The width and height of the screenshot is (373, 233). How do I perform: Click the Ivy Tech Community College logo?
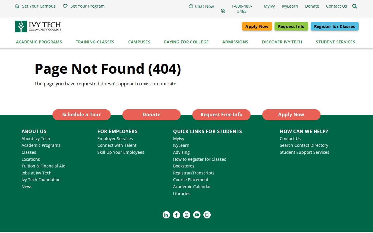[x=38, y=27]
